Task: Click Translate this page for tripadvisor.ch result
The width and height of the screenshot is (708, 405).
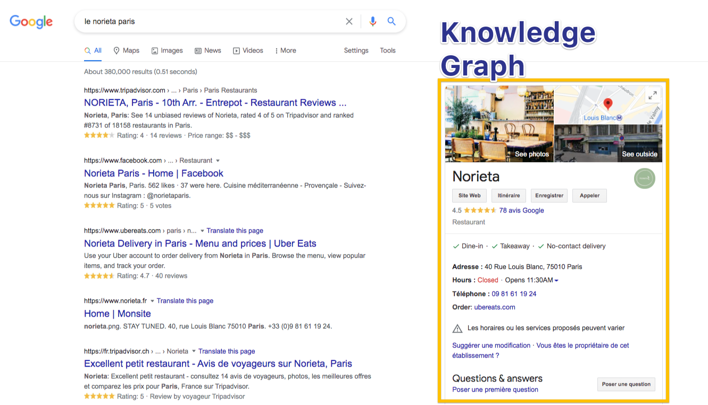Action: click(227, 351)
